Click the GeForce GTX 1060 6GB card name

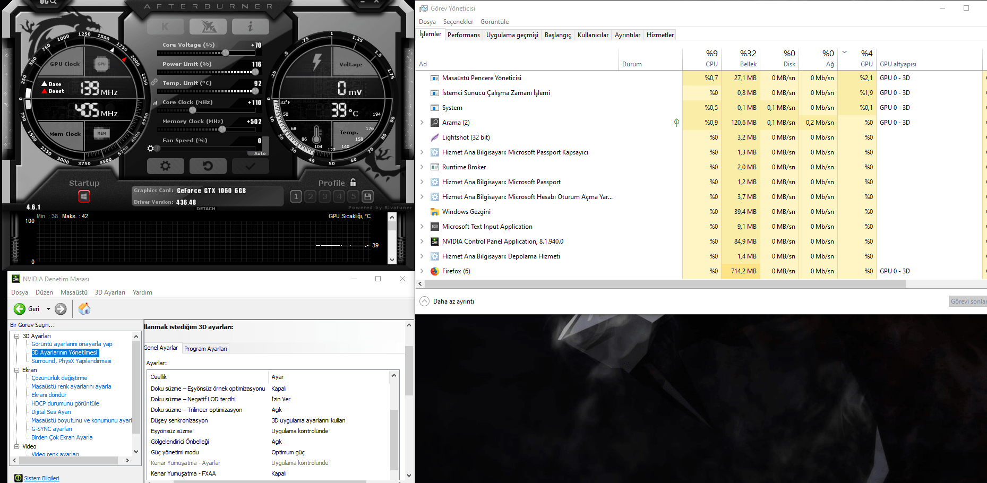click(211, 191)
